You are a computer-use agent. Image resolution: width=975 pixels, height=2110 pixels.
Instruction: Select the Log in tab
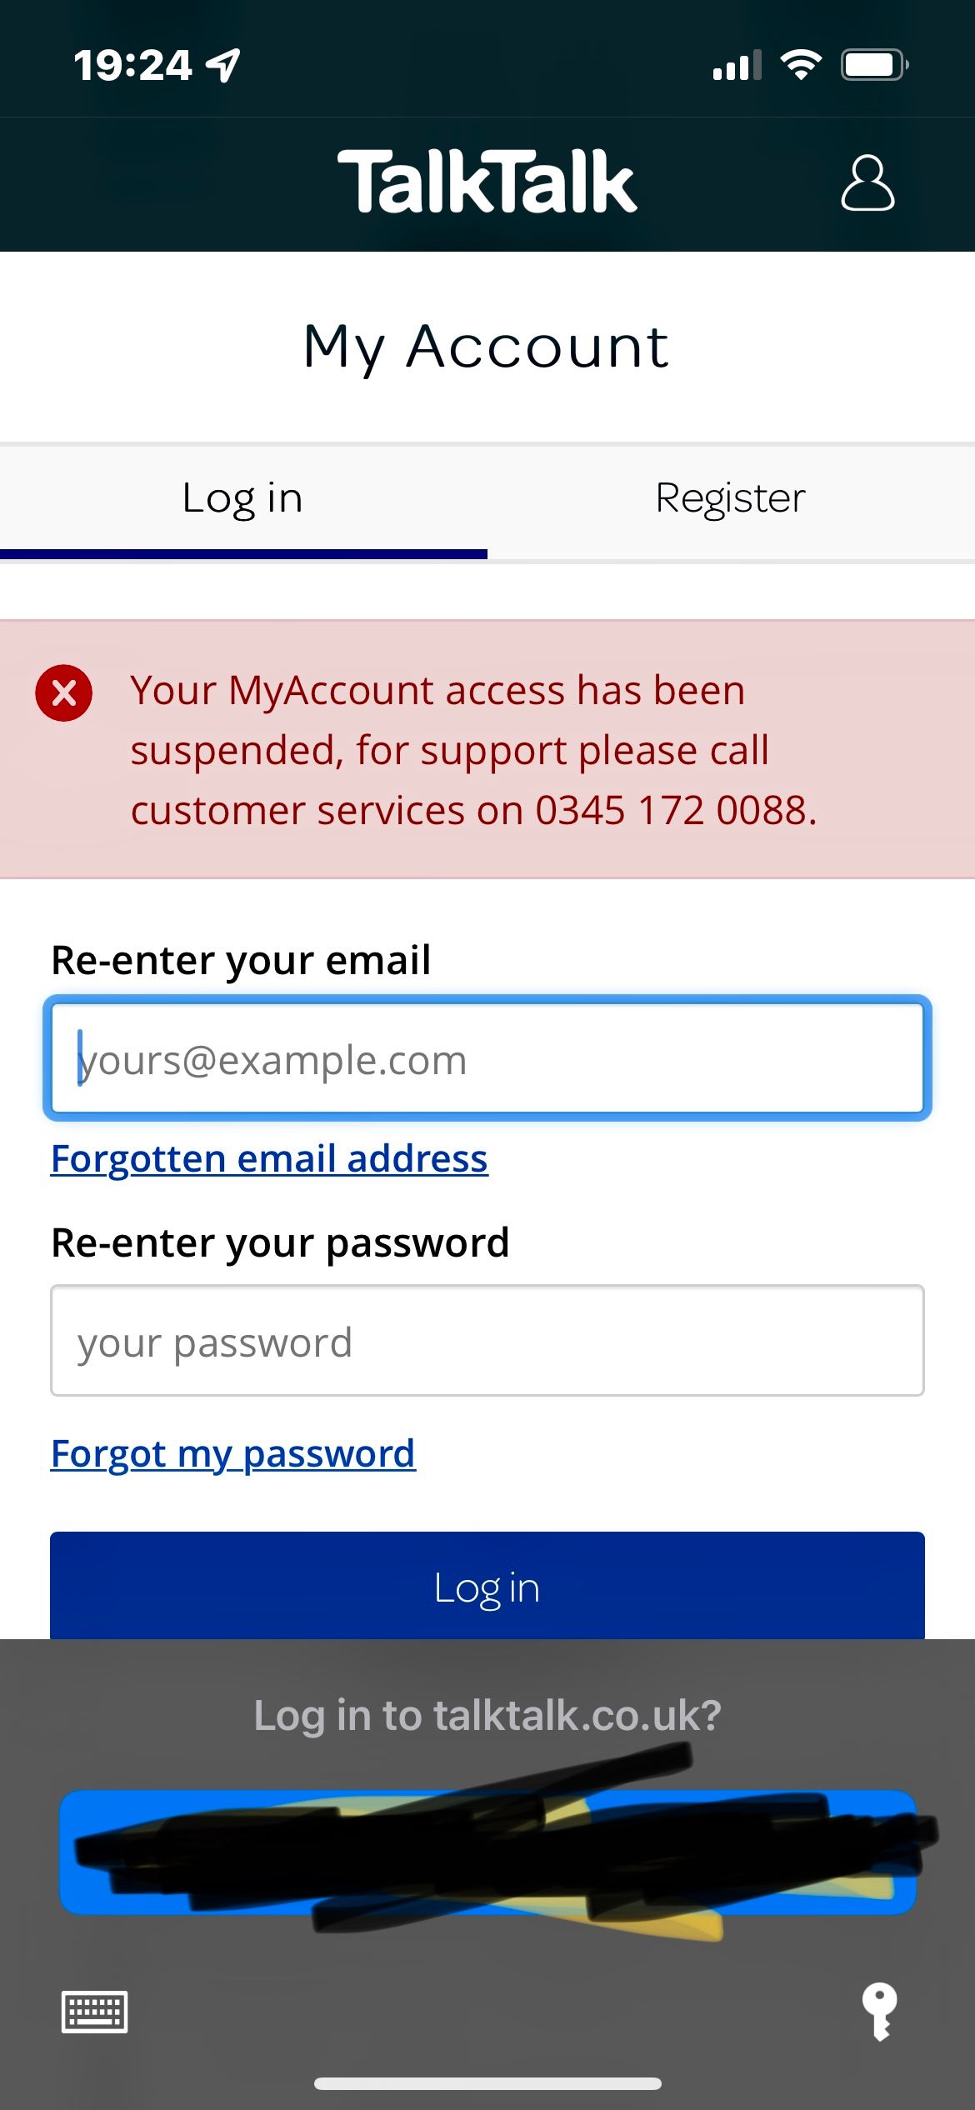click(x=242, y=498)
